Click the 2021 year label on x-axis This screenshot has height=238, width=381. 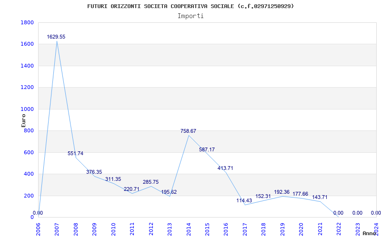320,229
